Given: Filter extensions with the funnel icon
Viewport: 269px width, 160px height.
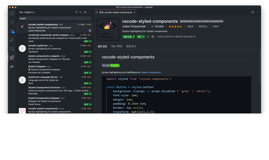Looking at the screenshot, I should tap(76, 12).
